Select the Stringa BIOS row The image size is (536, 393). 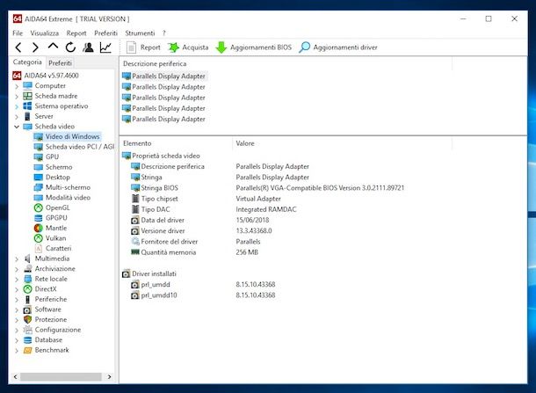point(267,188)
